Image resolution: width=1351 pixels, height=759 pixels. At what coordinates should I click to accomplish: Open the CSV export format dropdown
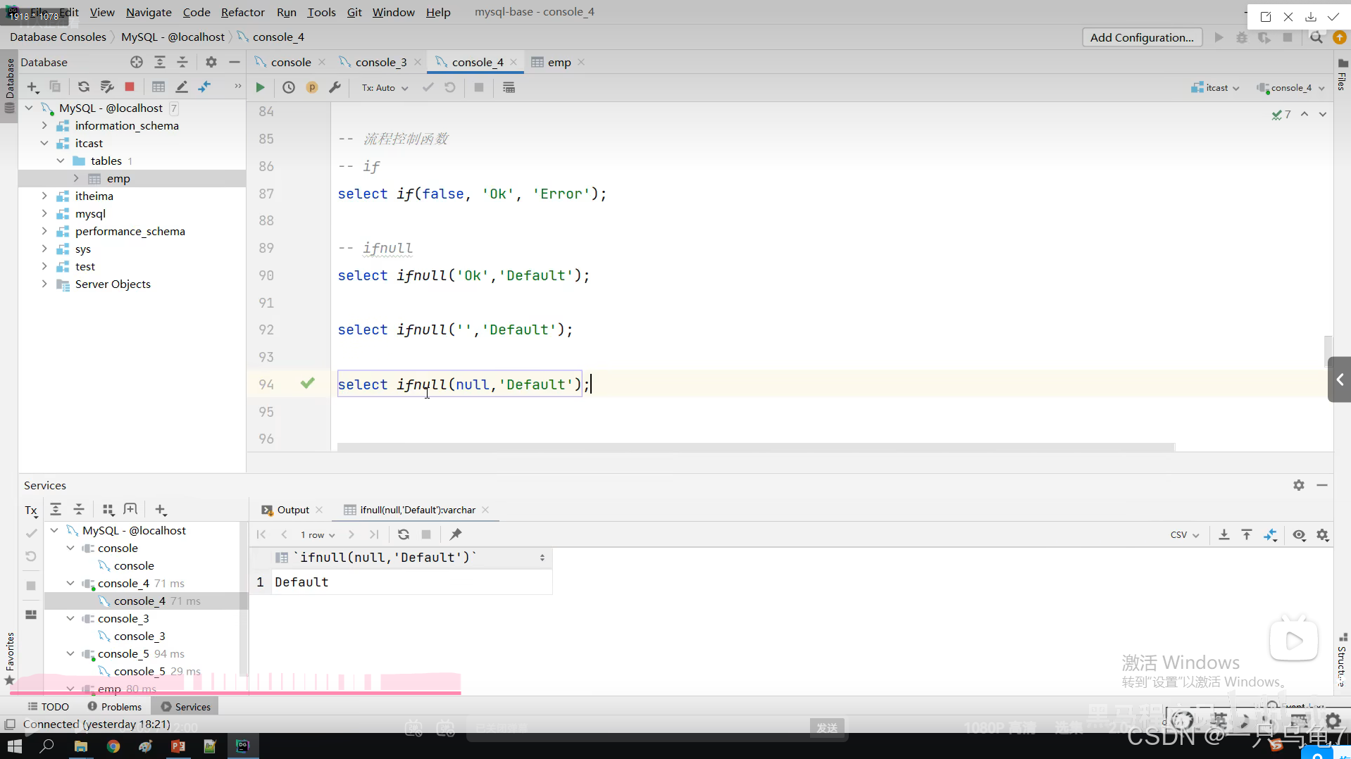point(1185,535)
